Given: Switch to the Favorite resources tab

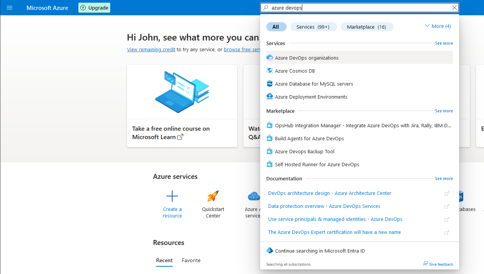Looking at the screenshot, I should tap(191, 260).
